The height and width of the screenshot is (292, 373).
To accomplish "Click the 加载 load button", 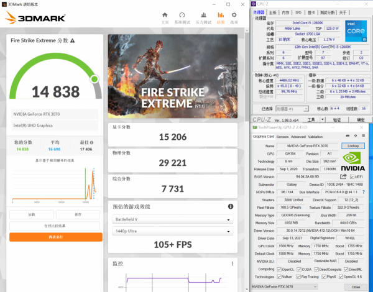I will [32, 214].
